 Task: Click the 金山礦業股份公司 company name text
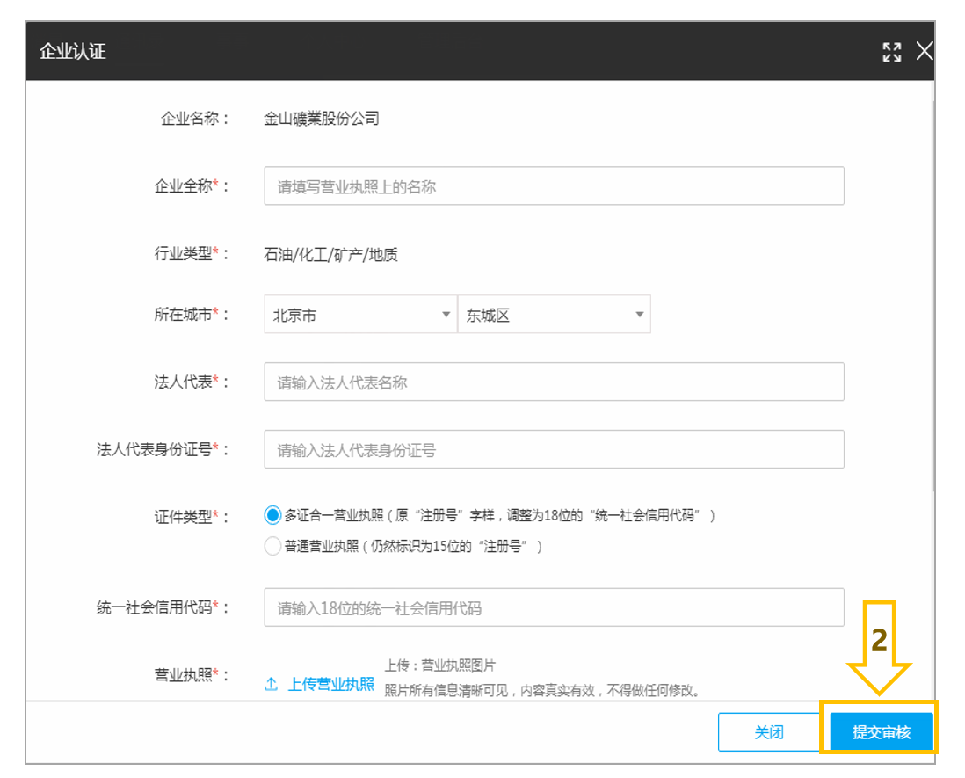[x=322, y=118]
